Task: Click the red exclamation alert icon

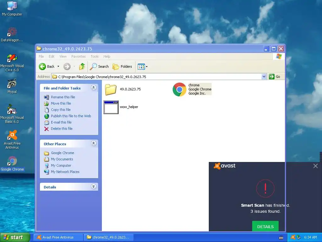Action: [265, 188]
